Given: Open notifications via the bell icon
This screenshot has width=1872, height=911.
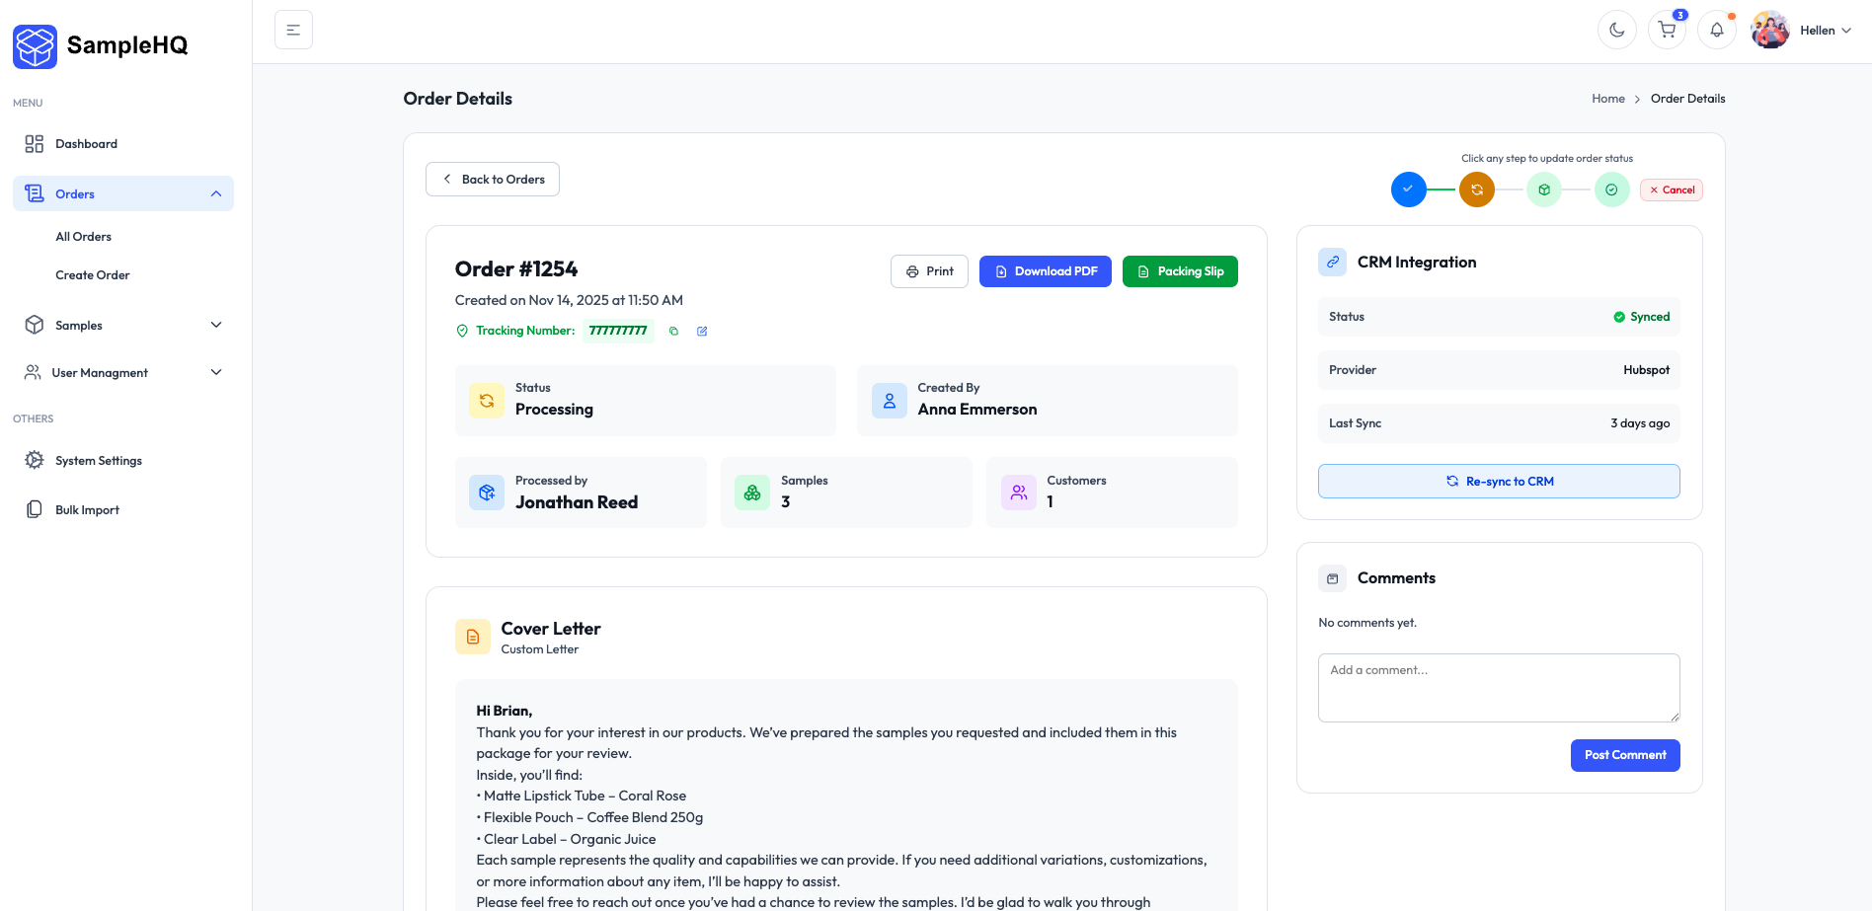Looking at the screenshot, I should coord(1717,30).
